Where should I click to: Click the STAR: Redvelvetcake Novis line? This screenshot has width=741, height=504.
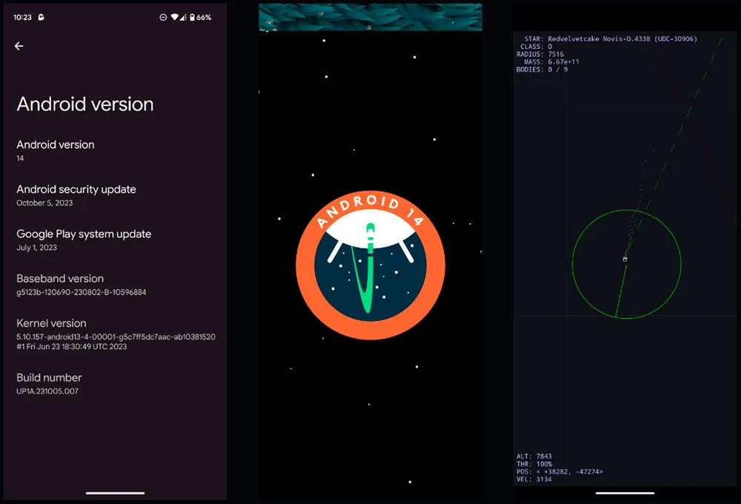click(x=611, y=39)
